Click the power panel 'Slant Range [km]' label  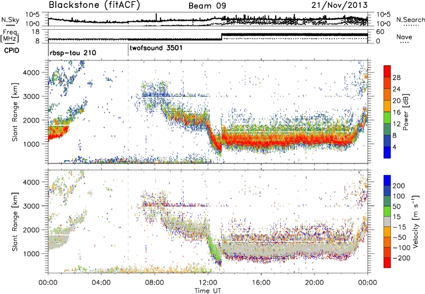[15, 112]
